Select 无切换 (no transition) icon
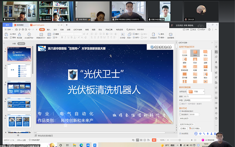235x147 pixels. 184,54
